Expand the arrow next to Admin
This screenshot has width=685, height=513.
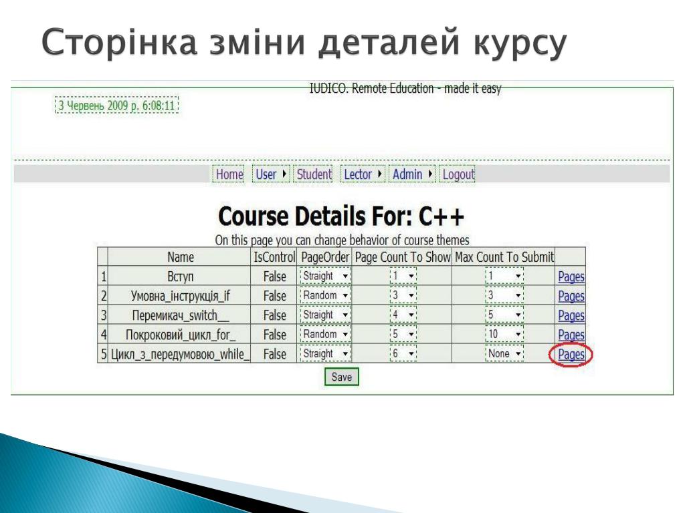coord(430,174)
